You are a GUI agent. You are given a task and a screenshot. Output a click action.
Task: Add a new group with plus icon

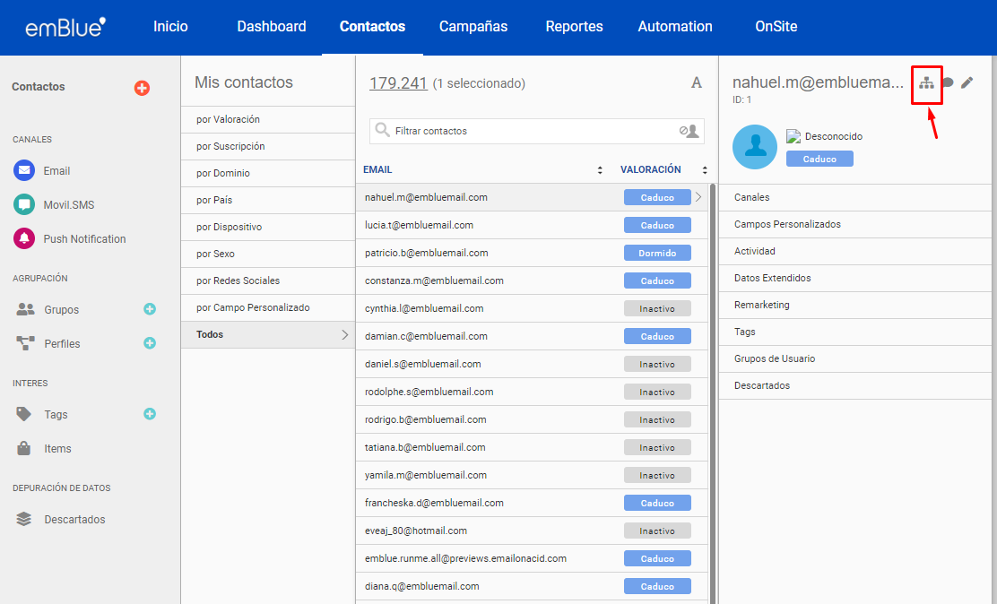point(150,309)
